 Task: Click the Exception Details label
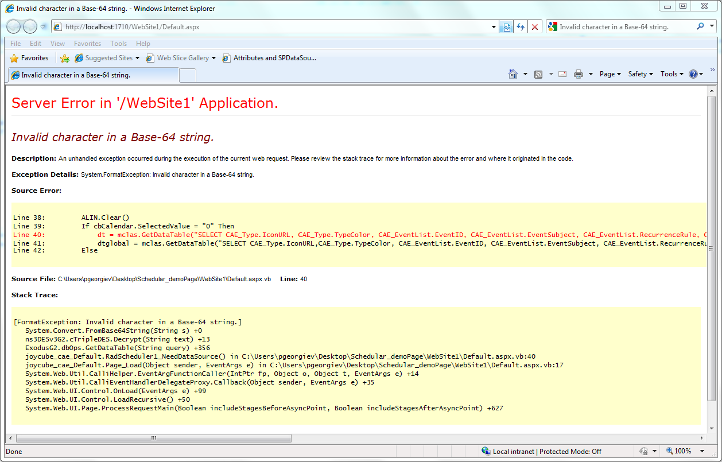tap(45, 174)
